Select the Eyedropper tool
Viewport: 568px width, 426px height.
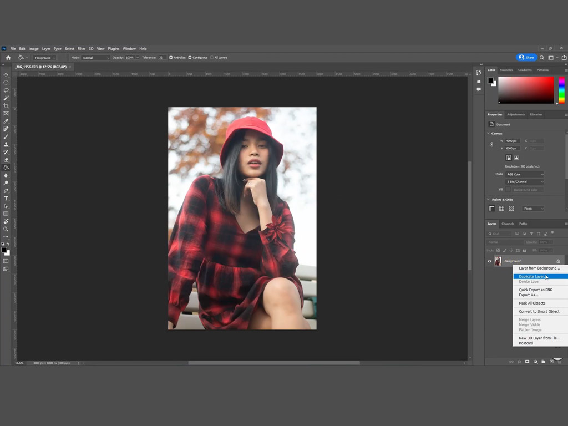(6, 121)
